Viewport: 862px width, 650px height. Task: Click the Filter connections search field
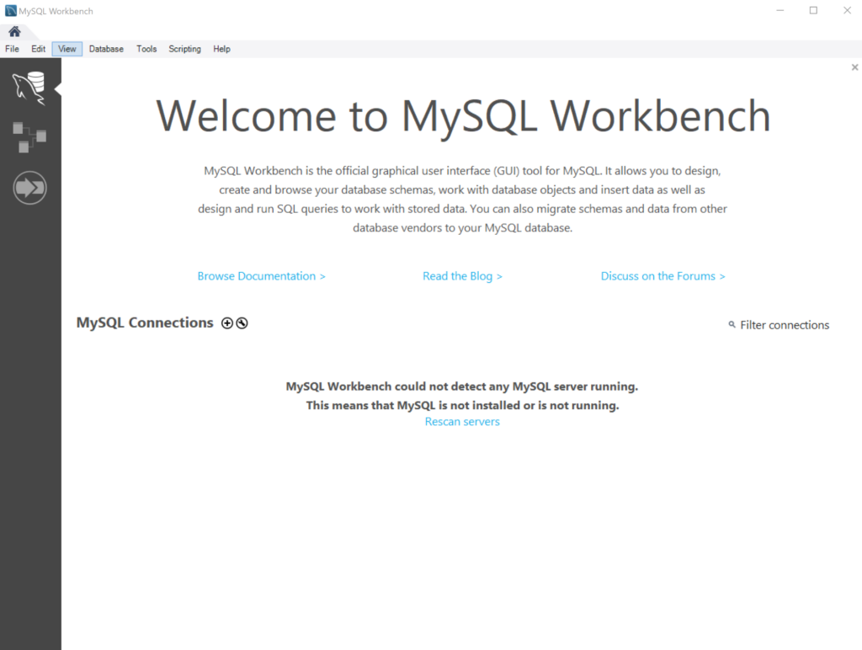tap(785, 324)
